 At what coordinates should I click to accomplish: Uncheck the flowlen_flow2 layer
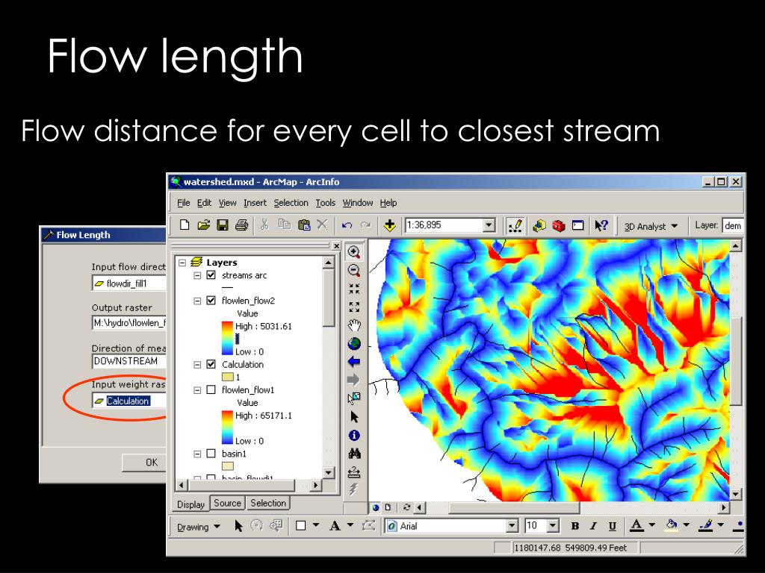pyautogui.click(x=211, y=301)
